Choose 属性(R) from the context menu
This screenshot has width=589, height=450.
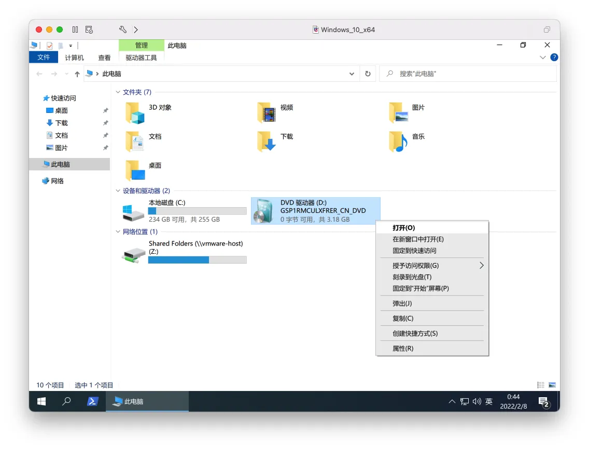click(x=432, y=349)
